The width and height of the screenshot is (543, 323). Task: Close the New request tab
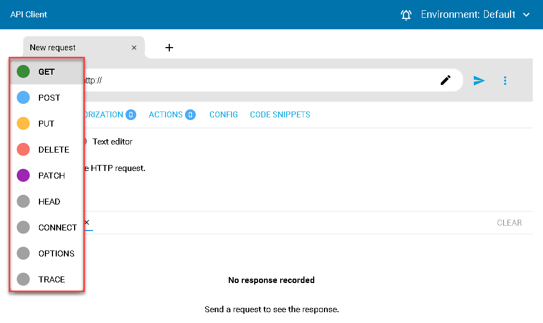click(134, 48)
